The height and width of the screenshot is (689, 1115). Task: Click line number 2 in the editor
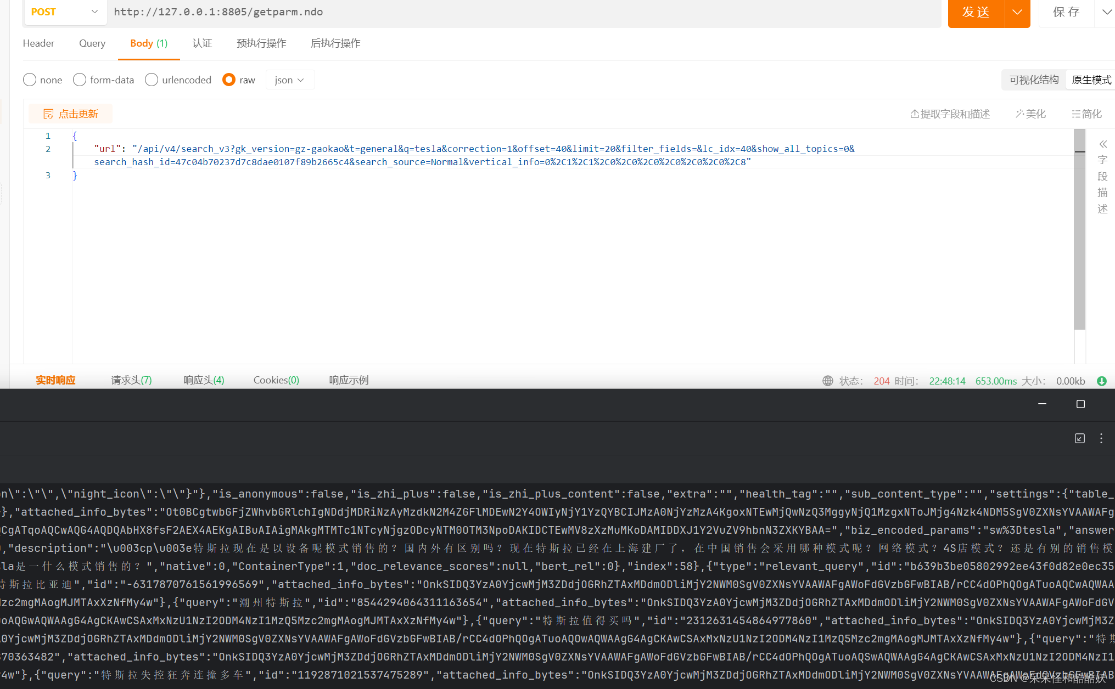tap(48, 149)
